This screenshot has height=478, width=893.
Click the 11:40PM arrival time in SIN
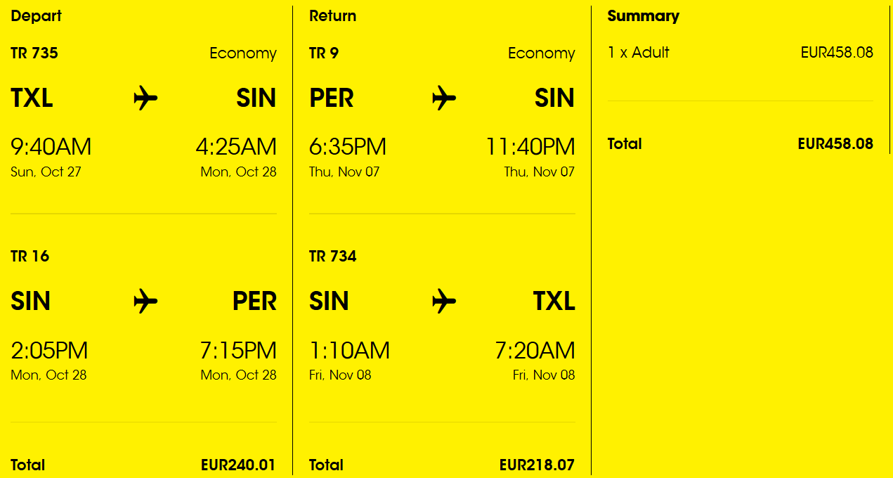[530, 147]
